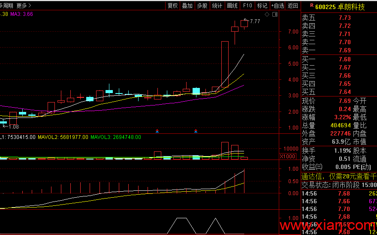Click the diamond icon above the chart
The height and width of the screenshot is (235, 377).
click(267, 15)
